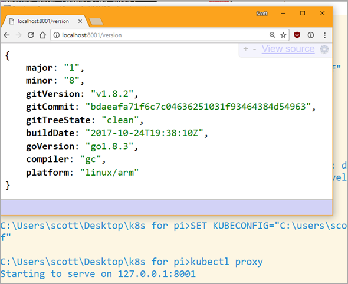Go forward using the forward arrow
Image resolution: width=348 pixels, height=284 pixels.
tap(19, 35)
